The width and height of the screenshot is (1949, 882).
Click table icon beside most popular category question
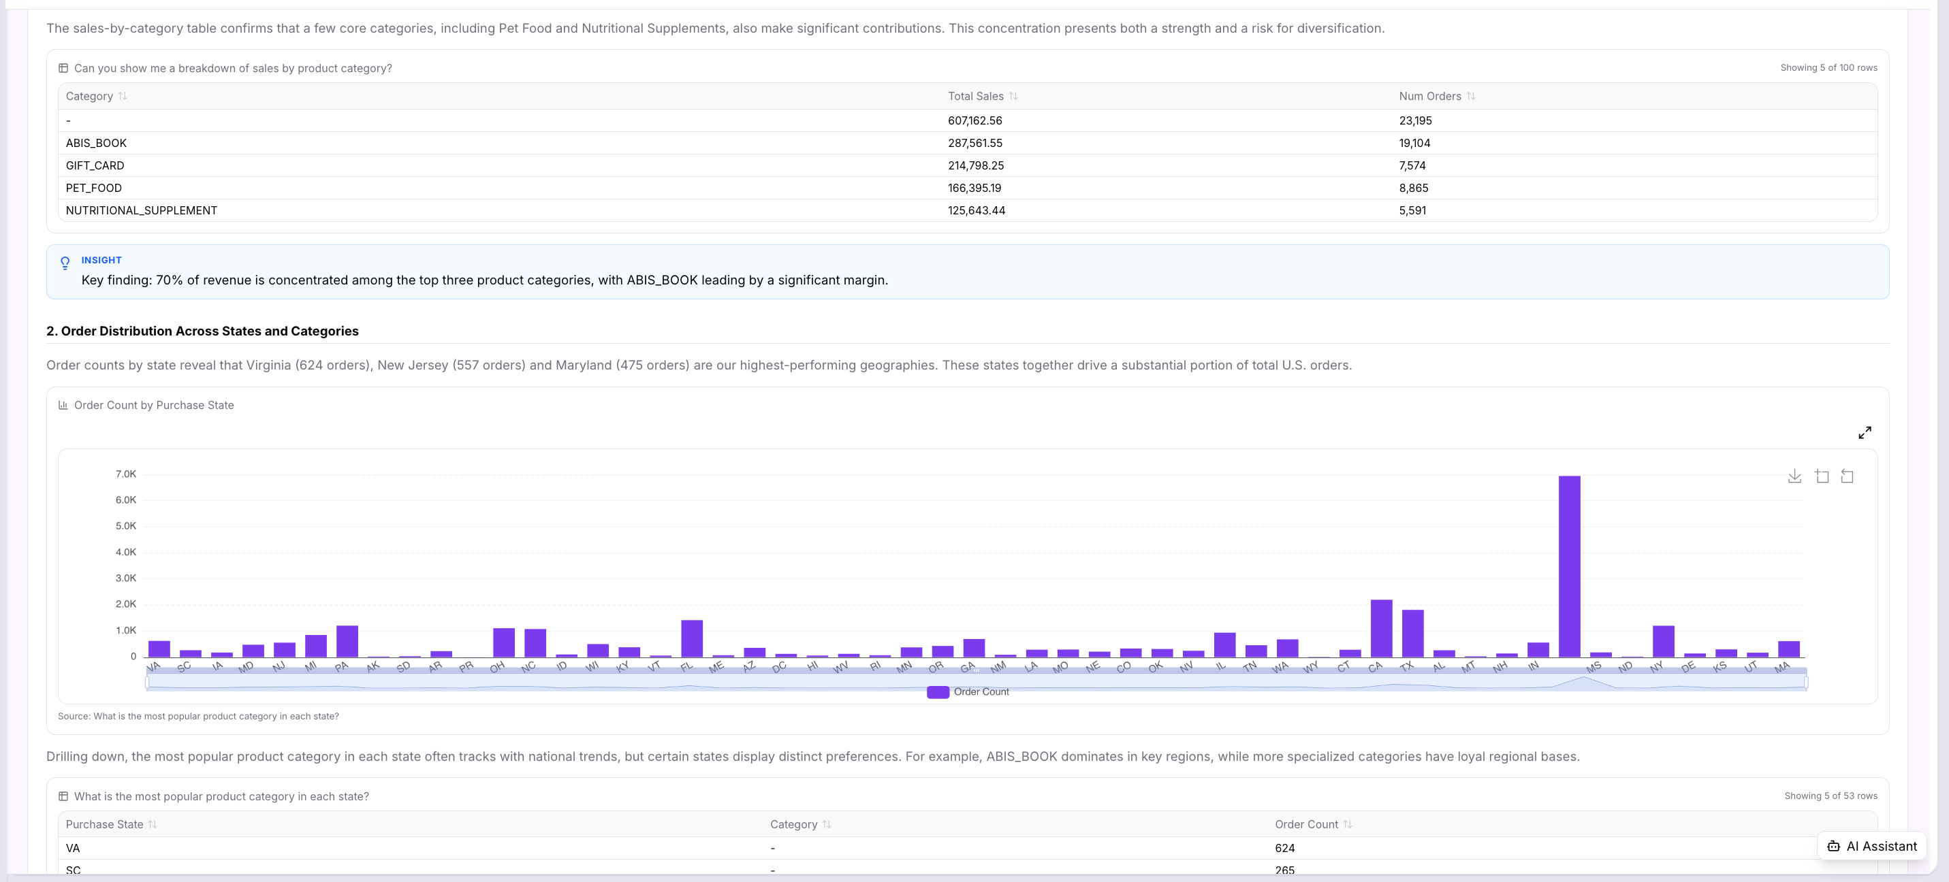(63, 796)
